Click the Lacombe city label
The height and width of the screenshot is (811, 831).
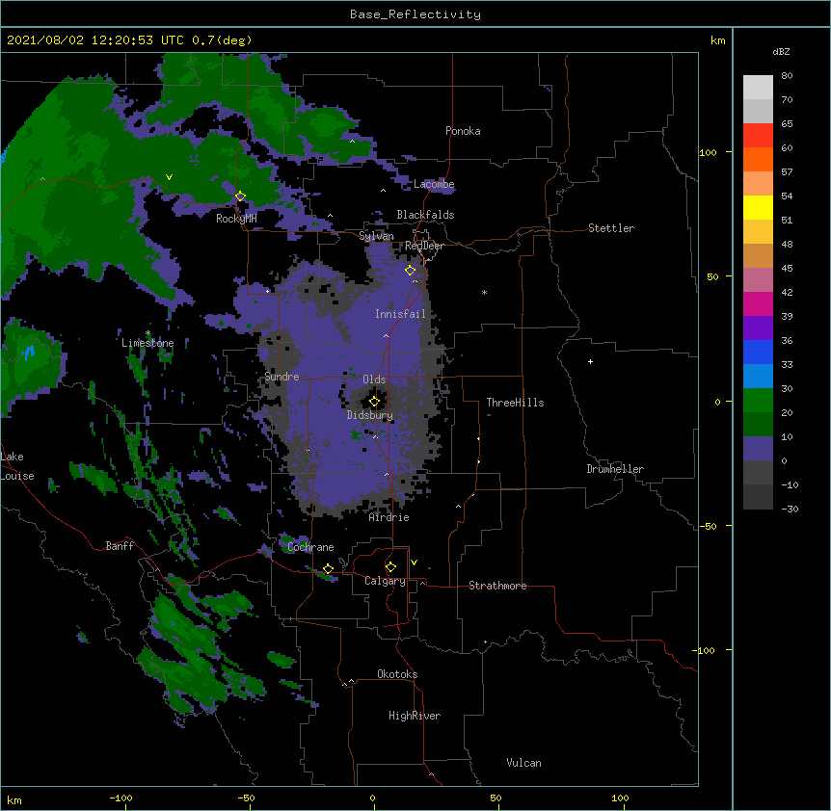(434, 184)
